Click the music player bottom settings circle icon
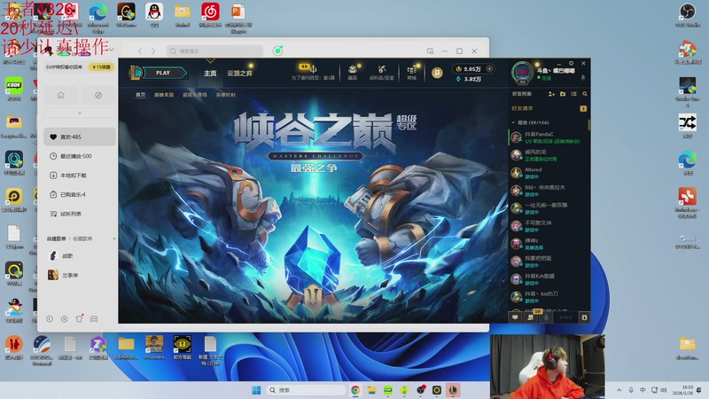Screen dimensions: 709x399 (x=64, y=319)
